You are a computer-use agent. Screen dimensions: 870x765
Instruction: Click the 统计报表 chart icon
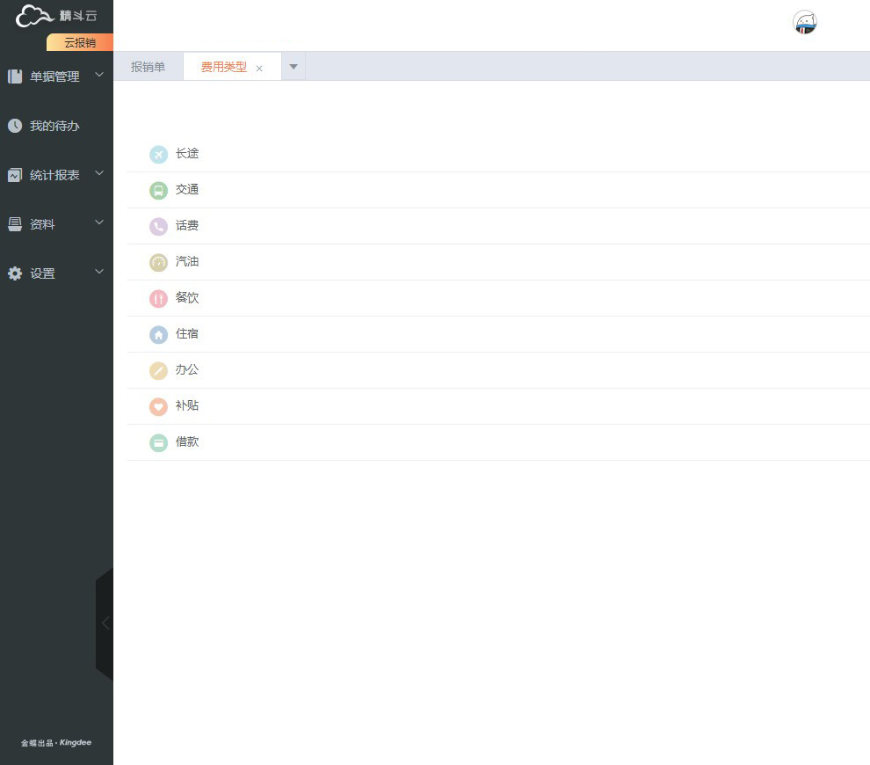pyautogui.click(x=15, y=175)
